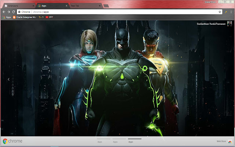Go back with the browser back arrow
Screen dimensions: 235x147
[4, 12]
